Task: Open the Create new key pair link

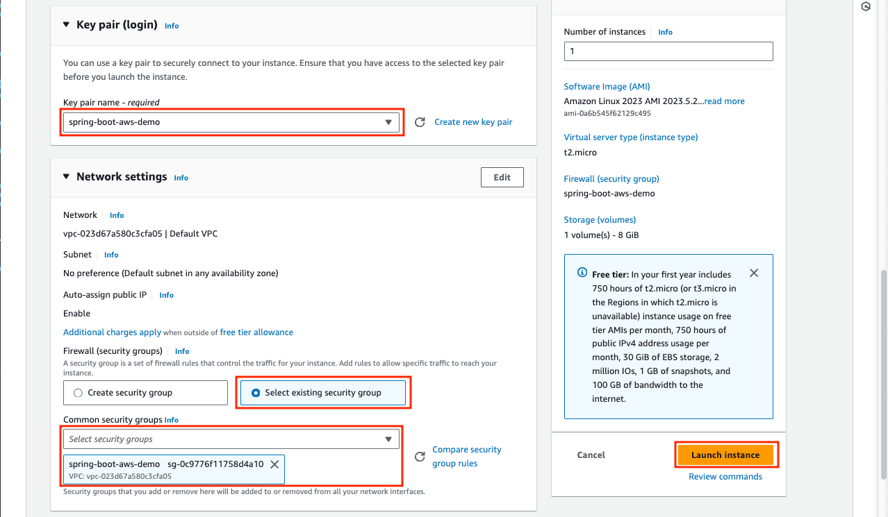Action: (x=473, y=122)
